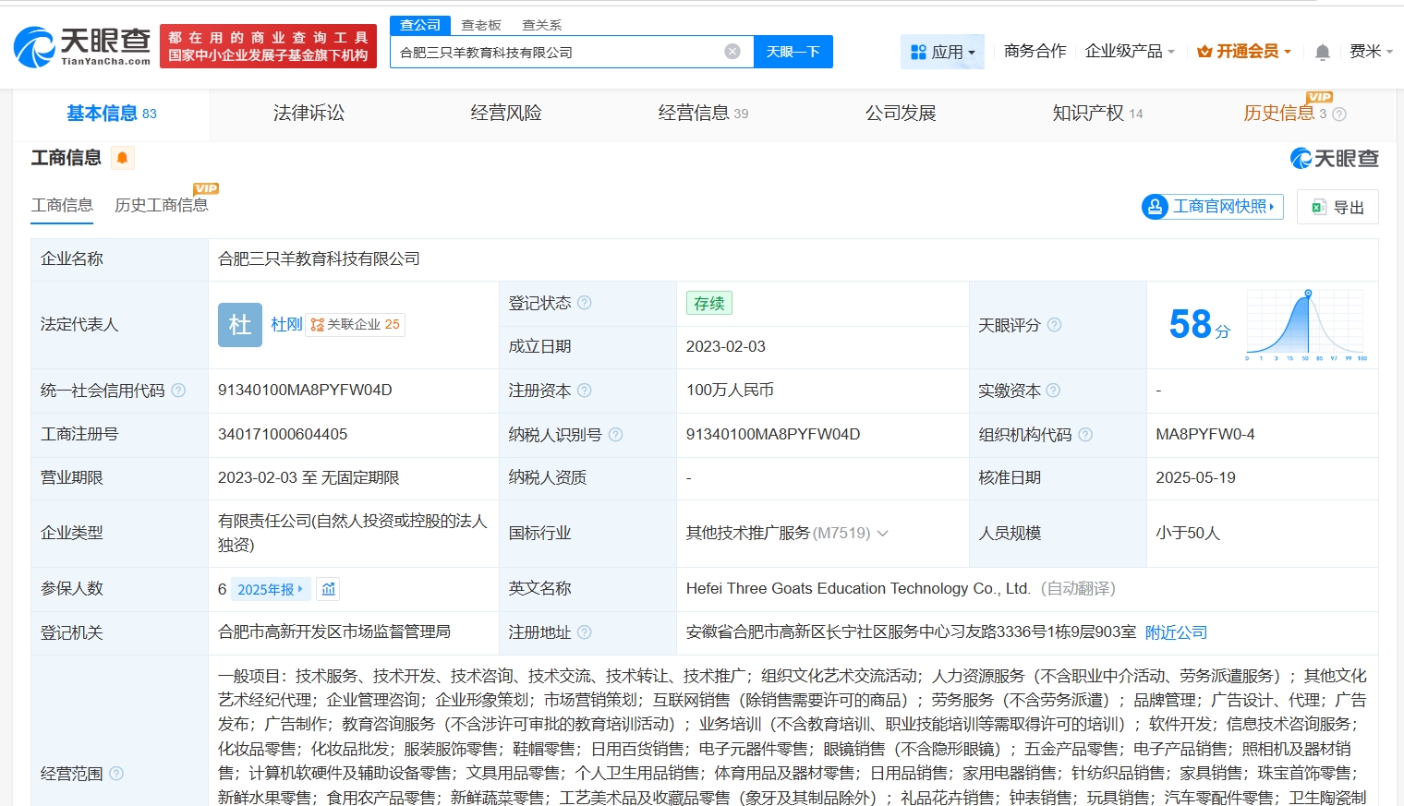Expand the 企业级产品 dropdown
This screenshot has height=806, width=1404.
pyautogui.click(x=1130, y=52)
